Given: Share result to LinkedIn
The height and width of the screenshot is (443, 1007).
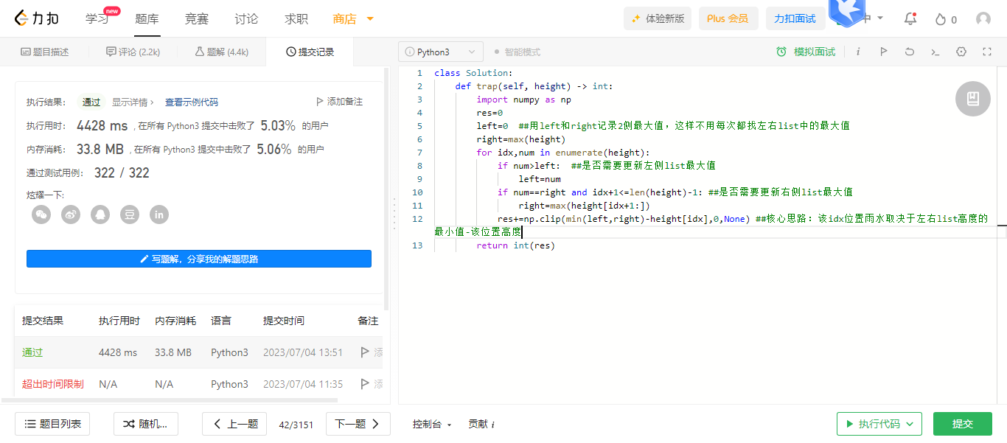Looking at the screenshot, I should click(x=159, y=214).
